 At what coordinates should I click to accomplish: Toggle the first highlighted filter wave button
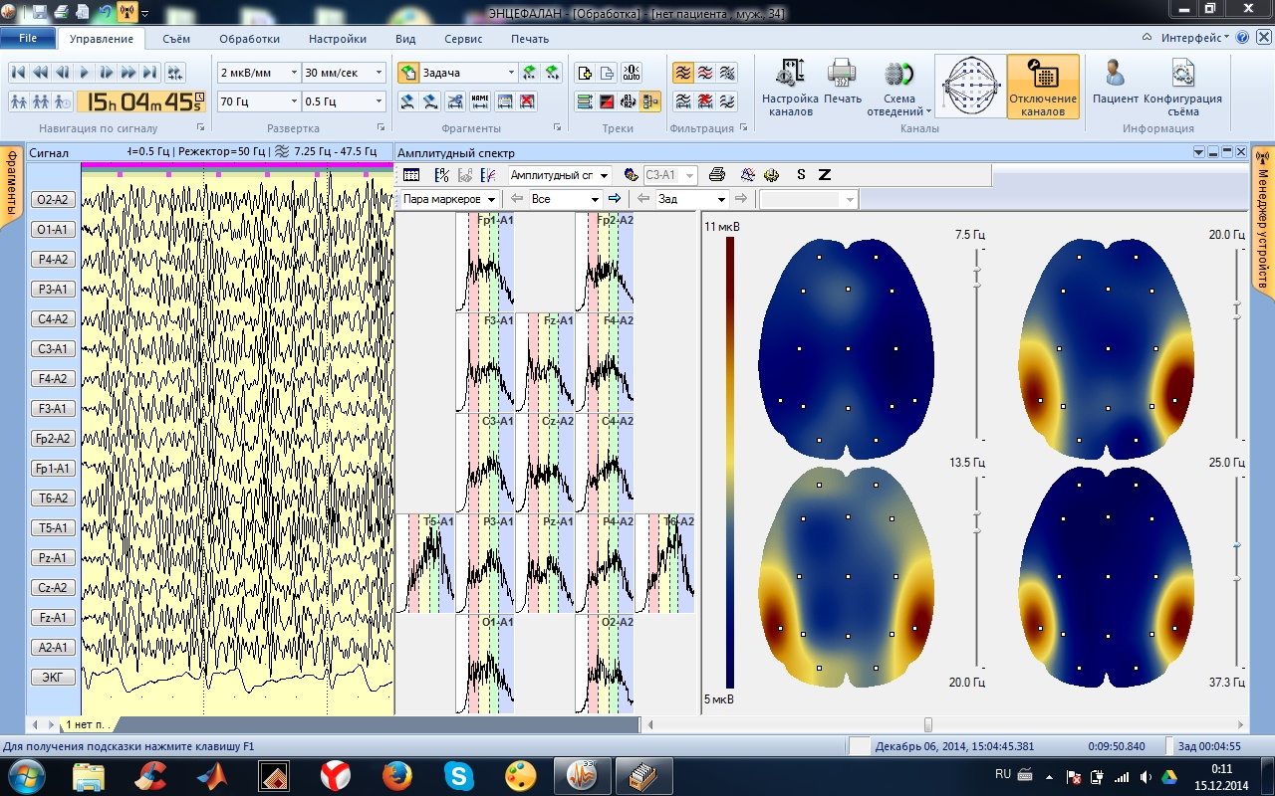click(x=682, y=73)
